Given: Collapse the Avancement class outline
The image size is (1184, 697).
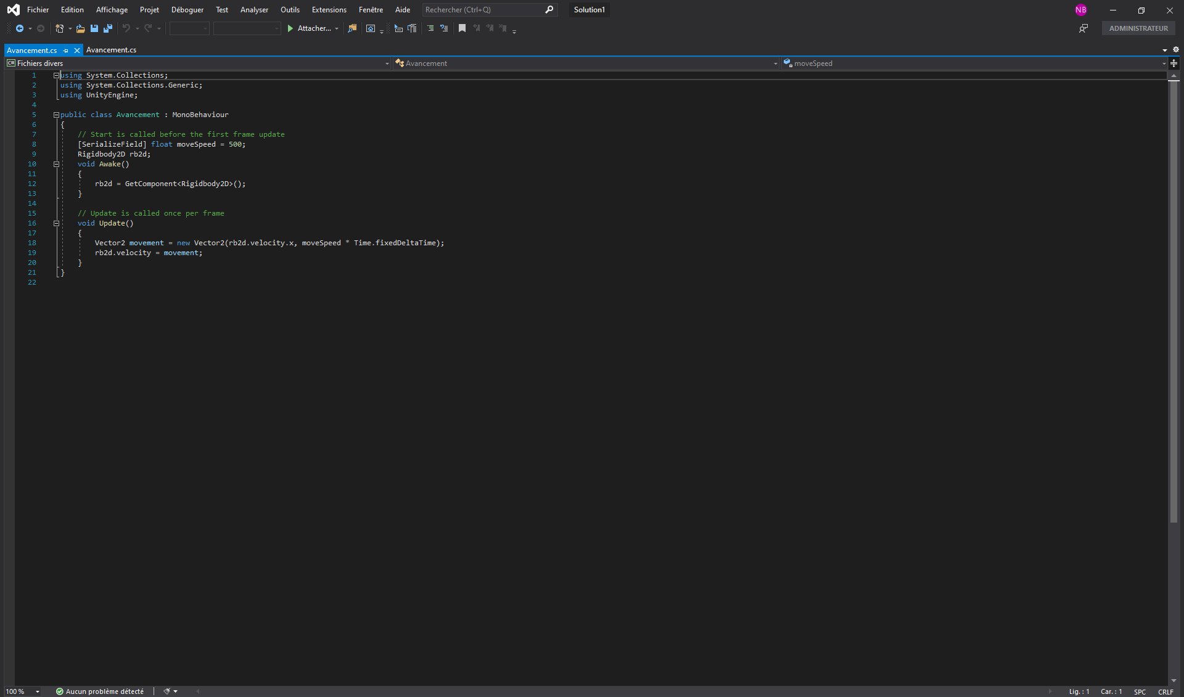Looking at the screenshot, I should (x=56, y=115).
